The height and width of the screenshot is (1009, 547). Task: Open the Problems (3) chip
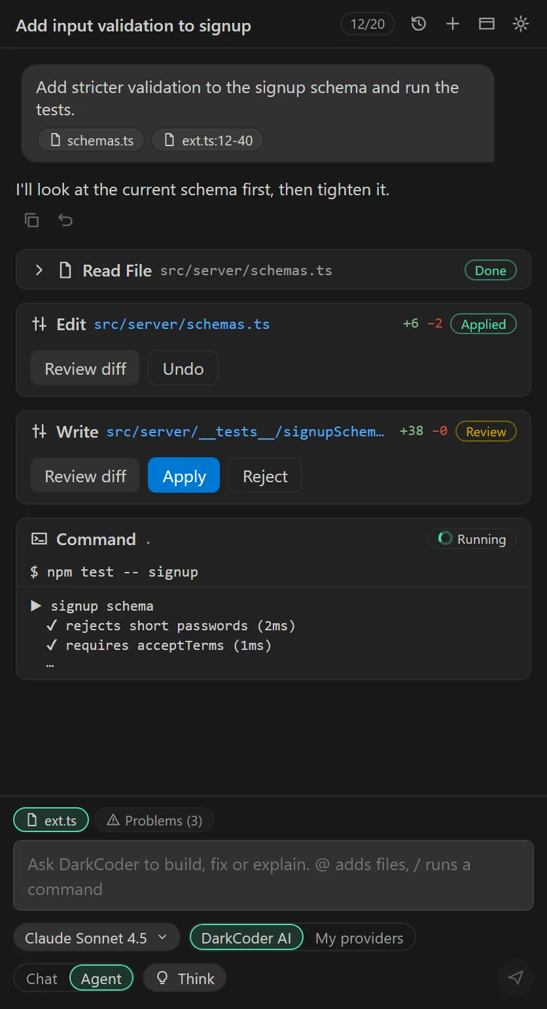point(154,820)
